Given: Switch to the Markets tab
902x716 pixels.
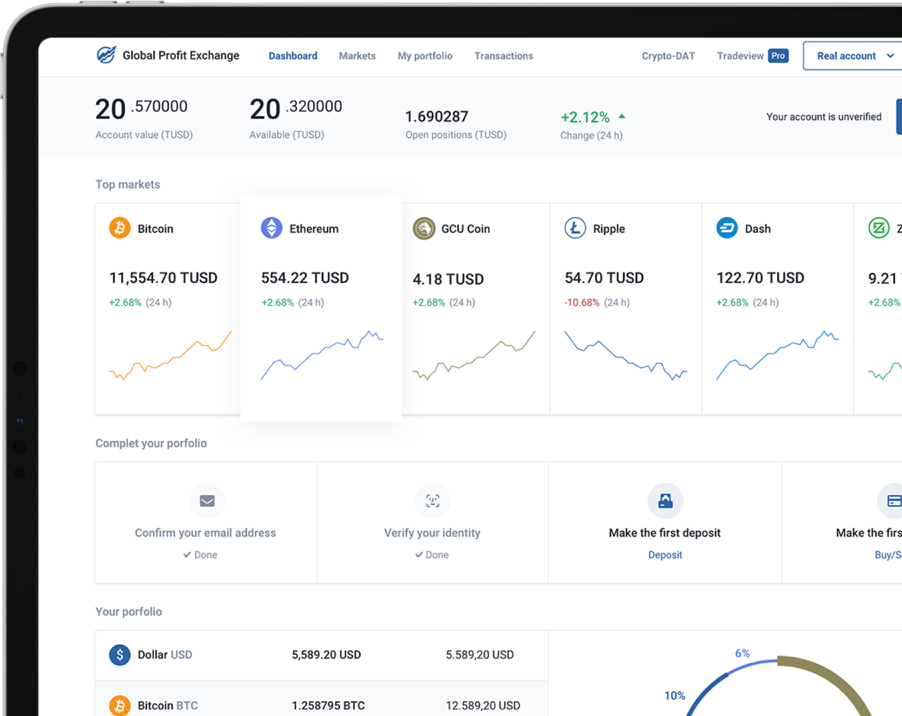Looking at the screenshot, I should pyautogui.click(x=357, y=56).
